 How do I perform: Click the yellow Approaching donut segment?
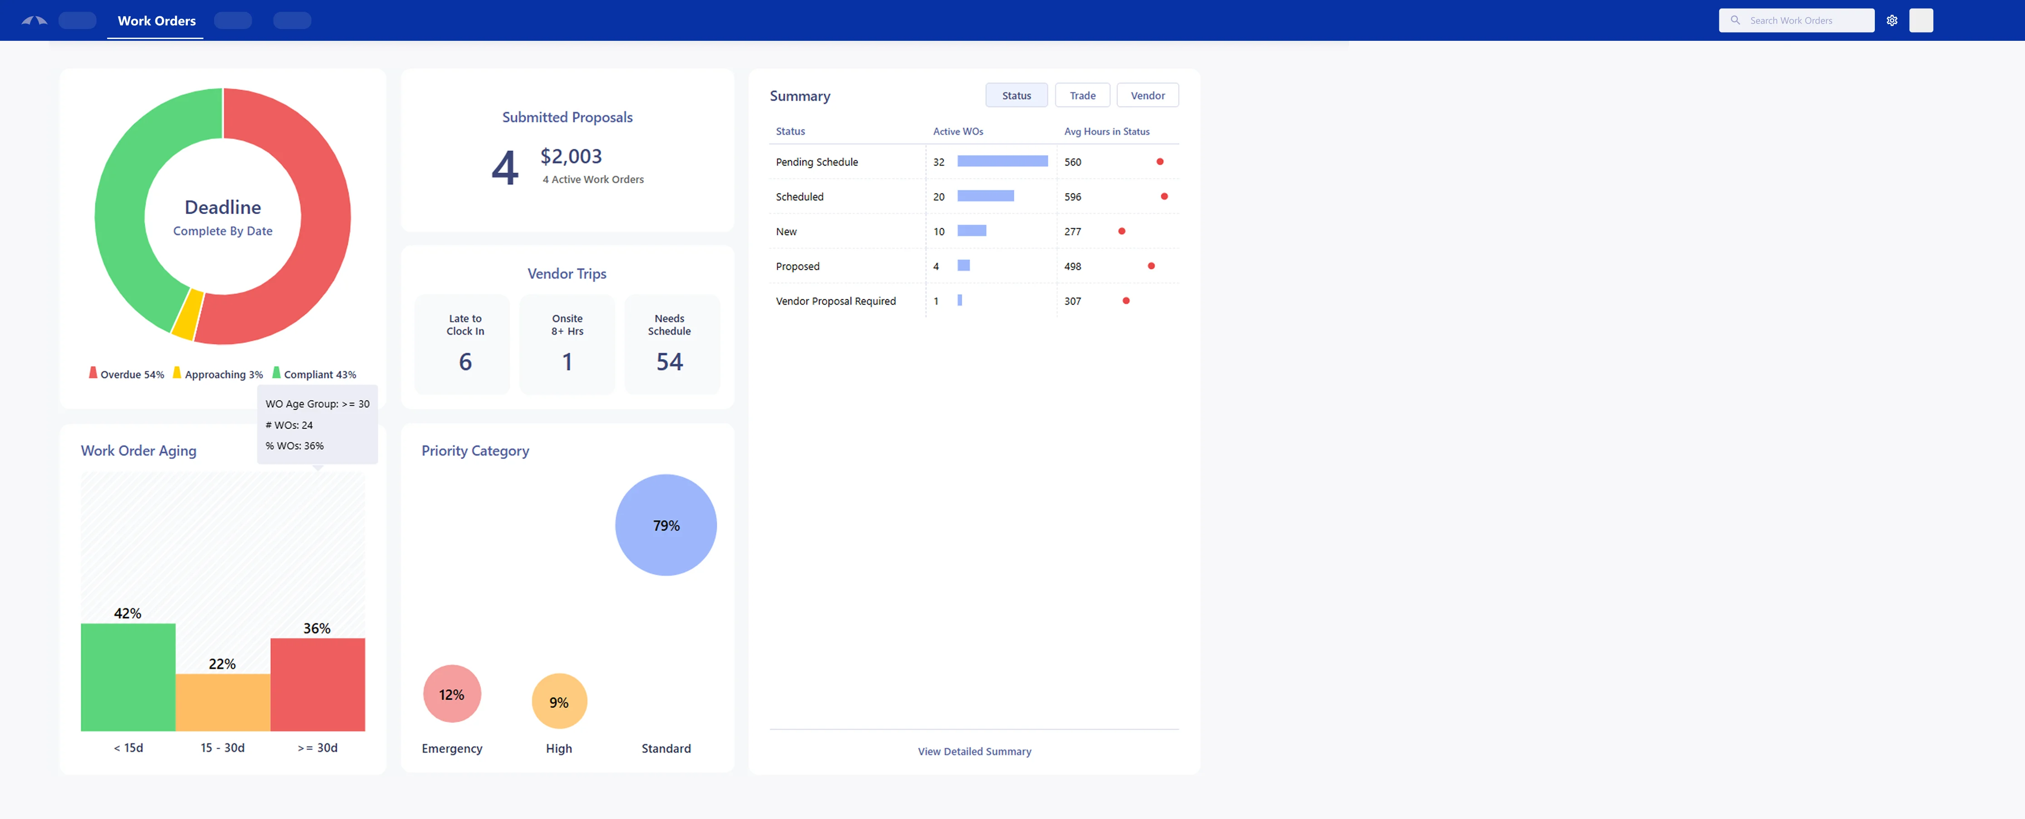[188, 314]
